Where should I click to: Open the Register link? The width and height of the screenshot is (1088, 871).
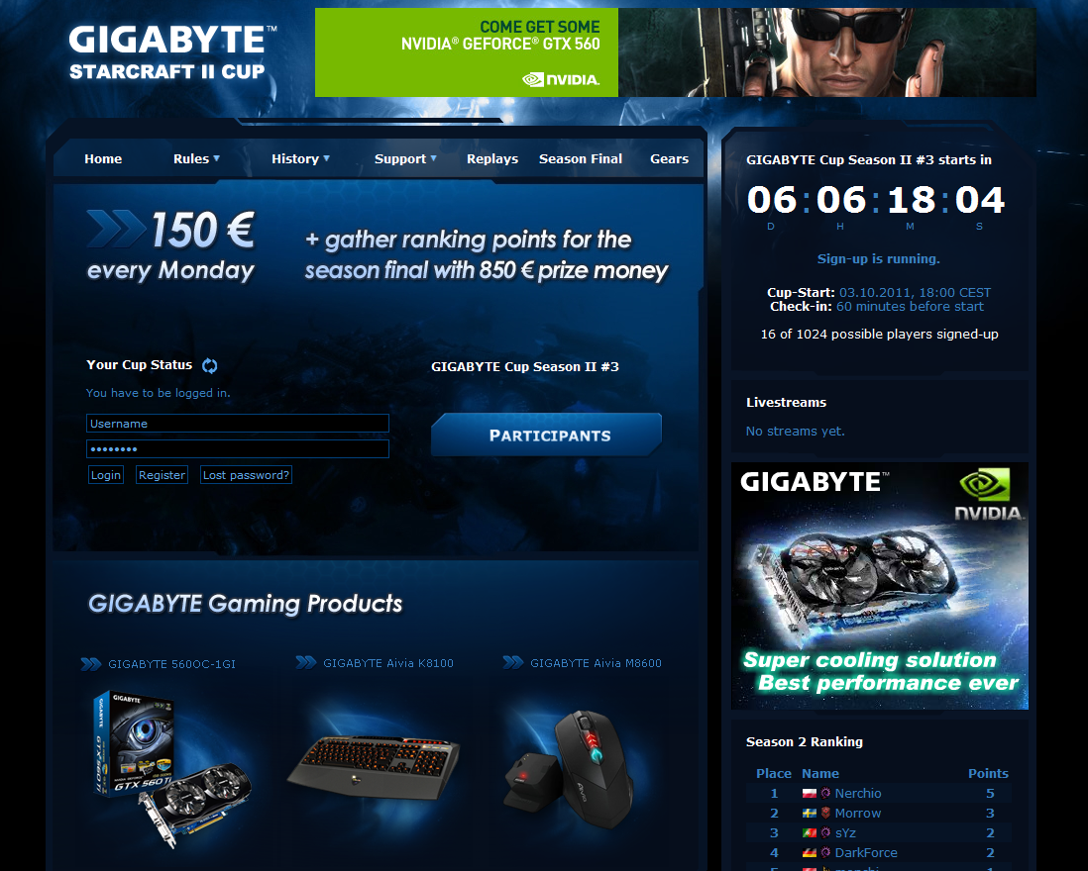[x=162, y=475]
